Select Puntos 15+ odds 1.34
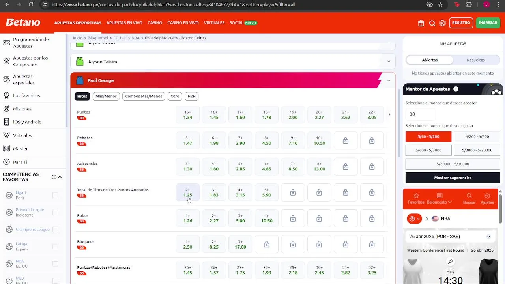Image resolution: width=505 pixels, height=284 pixels. click(x=188, y=115)
